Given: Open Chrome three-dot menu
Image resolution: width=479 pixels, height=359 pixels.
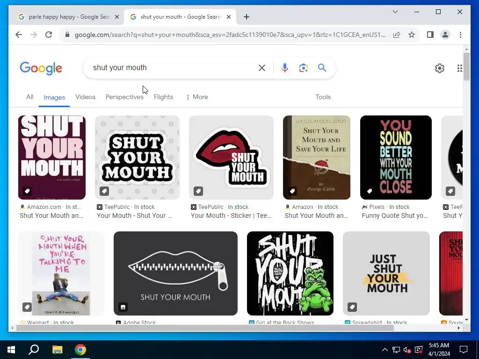Looking at the screenshot, I should pyautogui.click(x=460, y=35).
